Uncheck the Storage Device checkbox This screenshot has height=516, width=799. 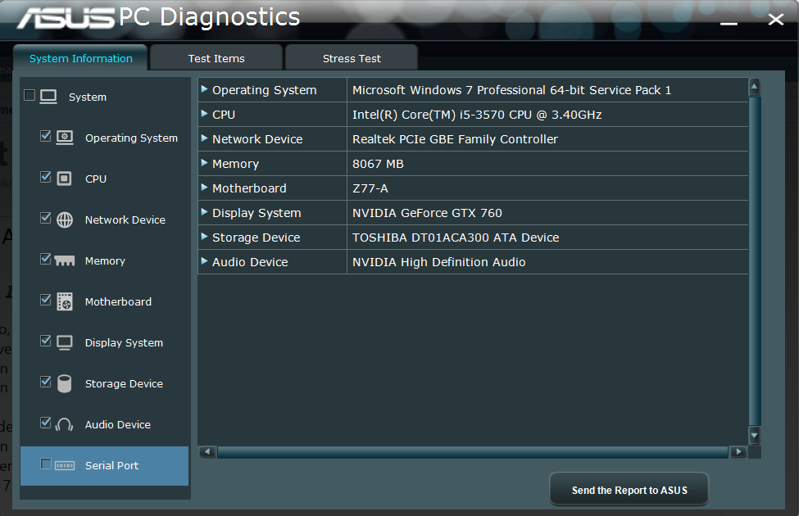[x=46, y=382]
